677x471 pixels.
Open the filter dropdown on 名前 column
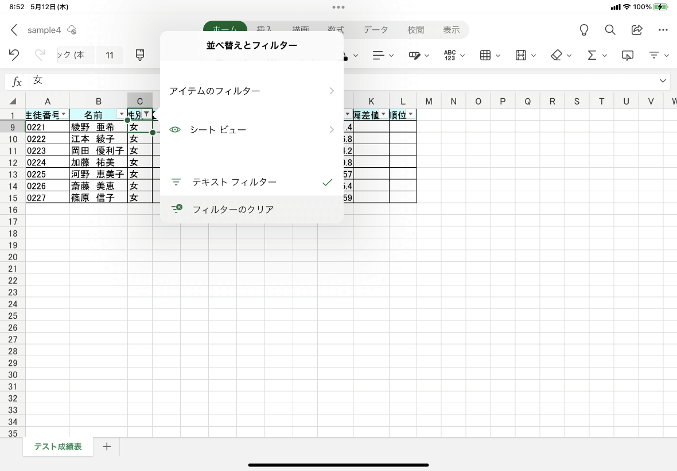121,115
